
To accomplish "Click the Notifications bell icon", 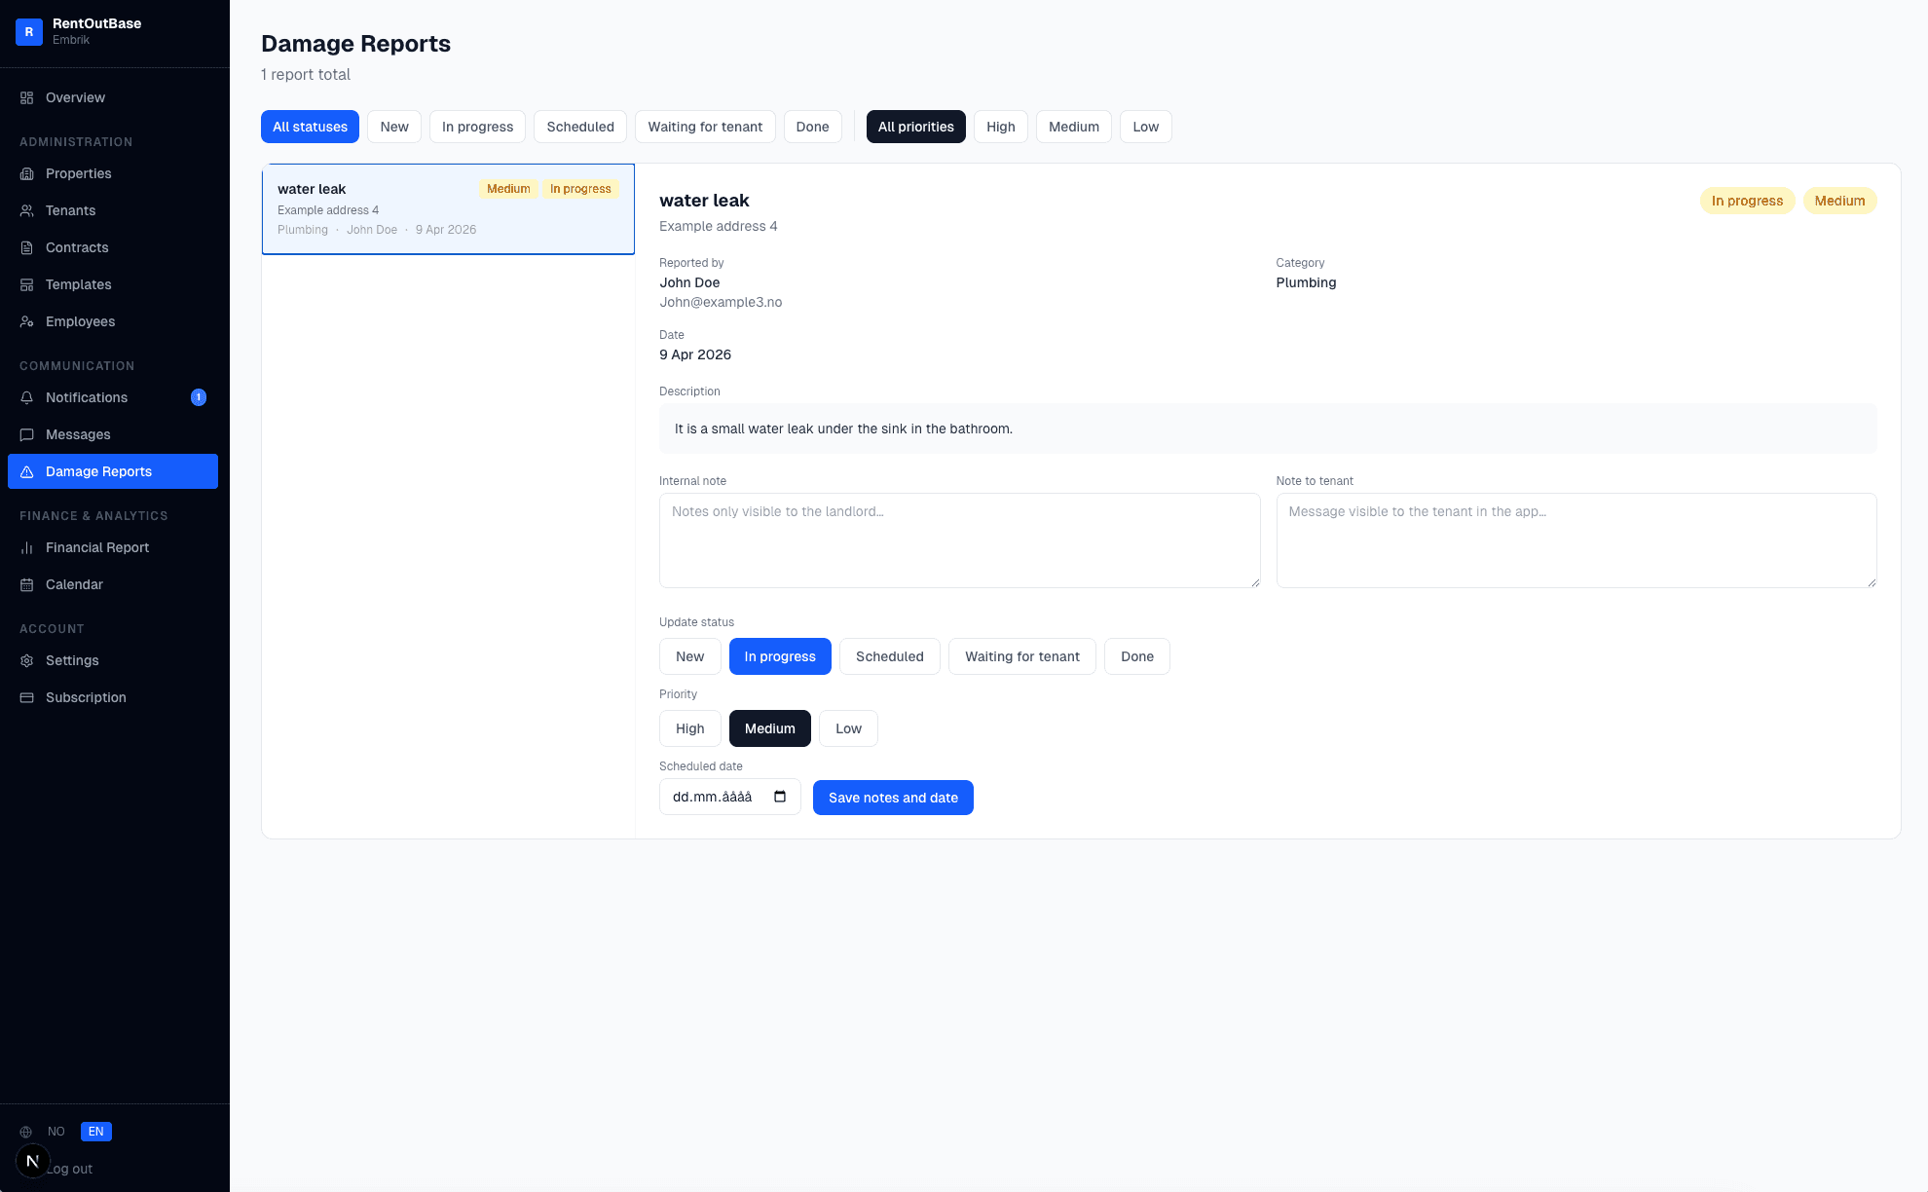I will pyautogui.click(x=27, y=397).
